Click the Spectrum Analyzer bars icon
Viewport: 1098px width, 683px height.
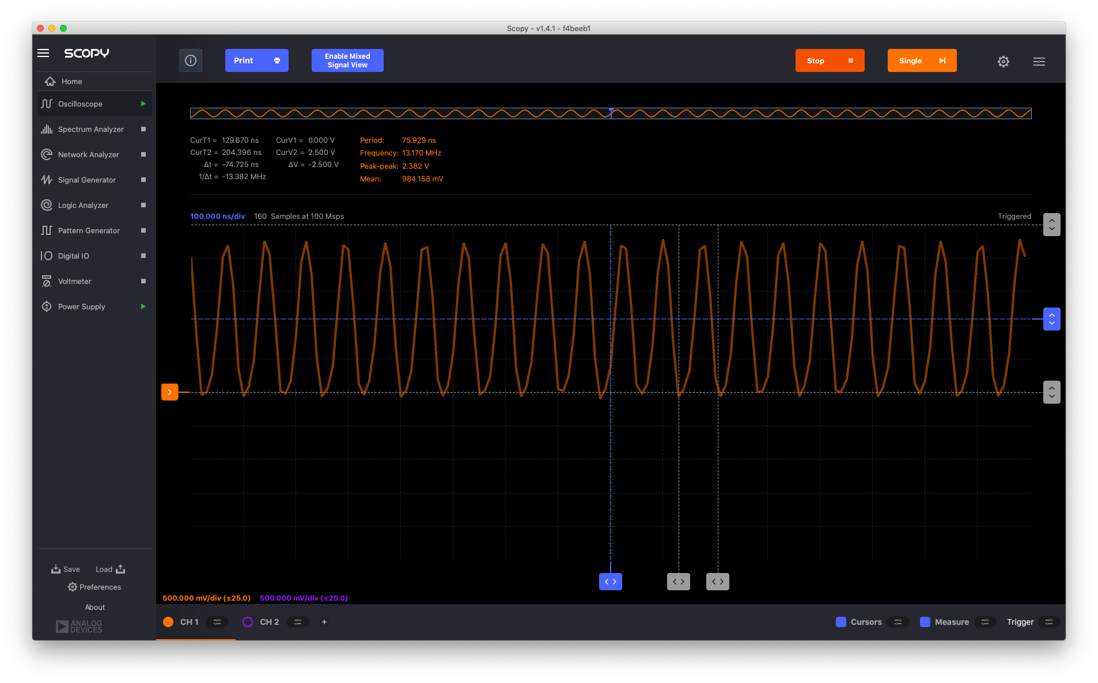point(47,129)
